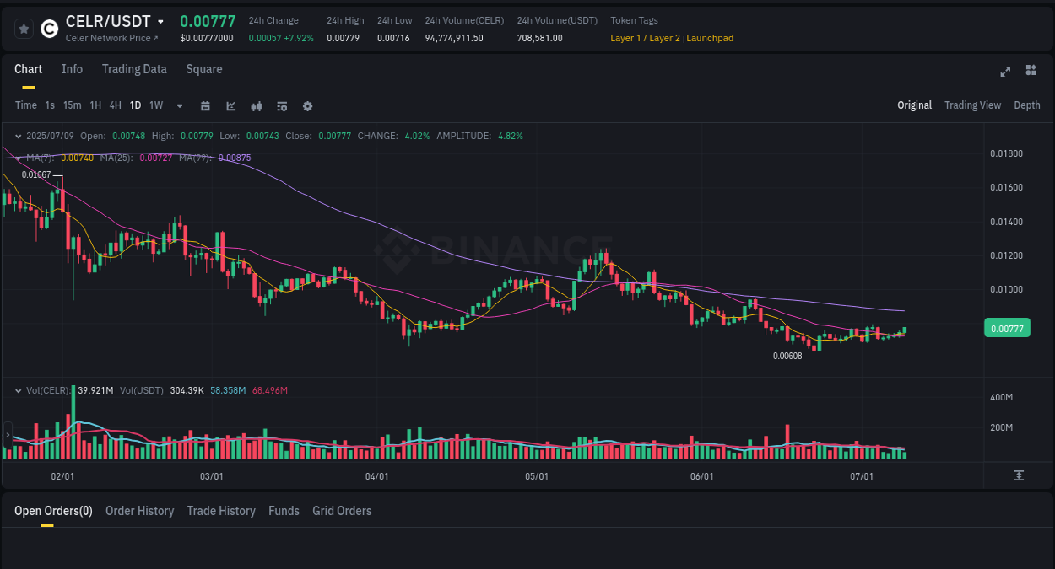The width and height of the screenshot is (1055, 569).
Task: Open chart settings with the gear icon
Action: click(307, 106)
